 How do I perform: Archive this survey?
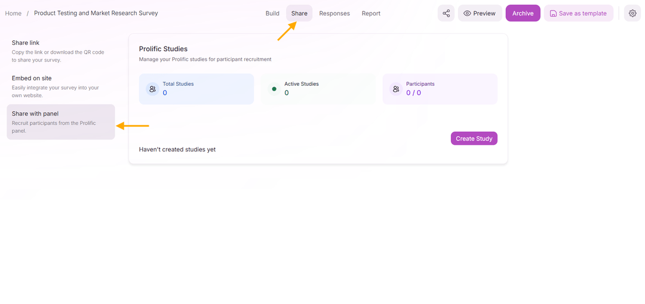tap(523, 13)
